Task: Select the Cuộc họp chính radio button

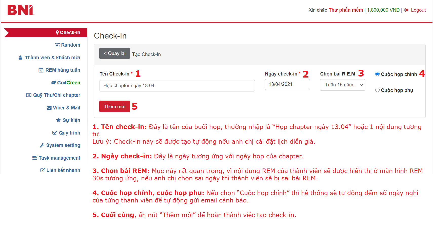Action: coord(377,74)
